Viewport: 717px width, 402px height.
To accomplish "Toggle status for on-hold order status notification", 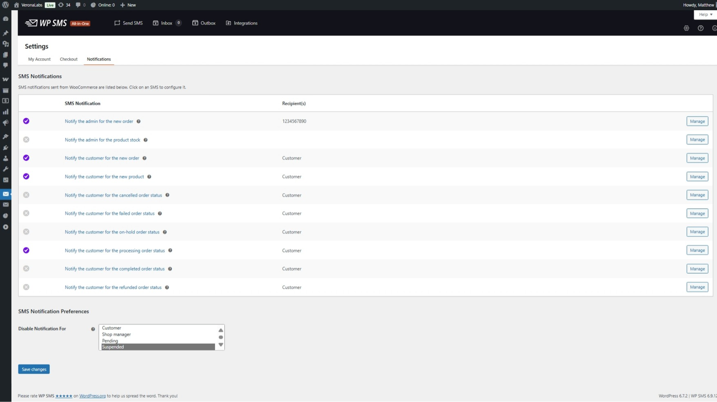I will click(x=26, y=232).
